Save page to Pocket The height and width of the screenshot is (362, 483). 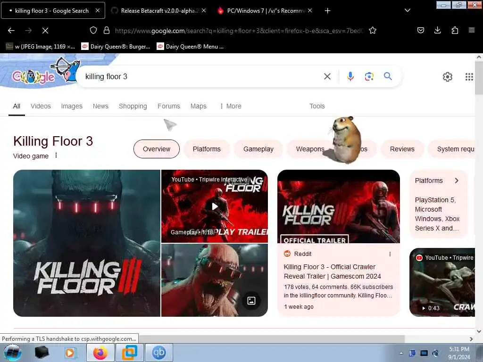[420, 30]
